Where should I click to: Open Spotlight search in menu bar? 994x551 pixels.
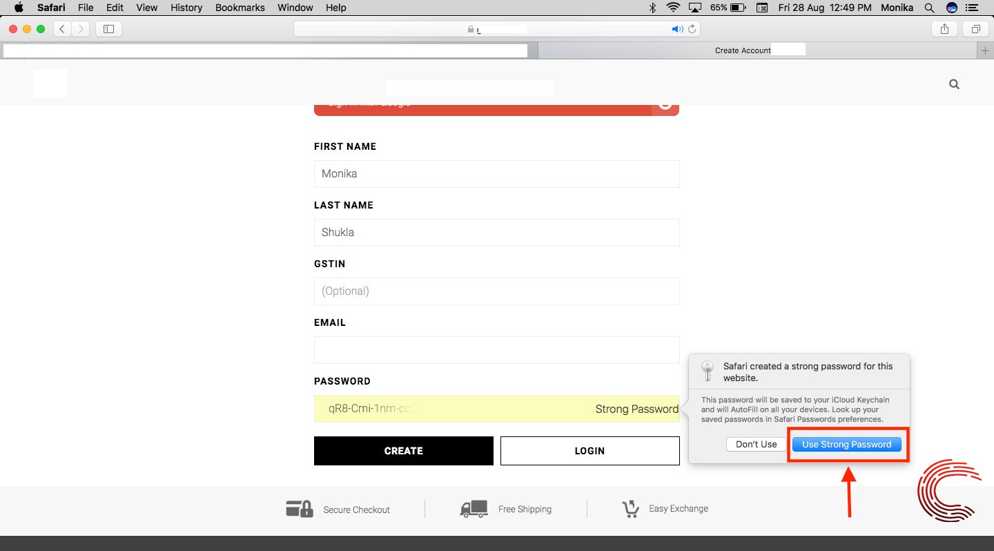(x=930, y=8)
